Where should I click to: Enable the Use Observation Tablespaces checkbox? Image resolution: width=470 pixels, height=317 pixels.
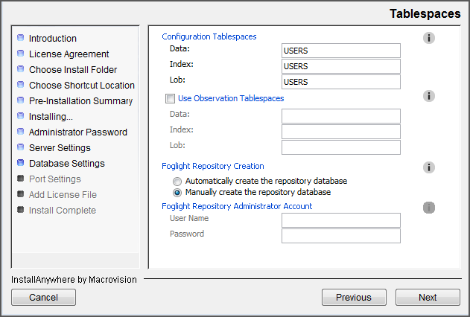(170, 98)
